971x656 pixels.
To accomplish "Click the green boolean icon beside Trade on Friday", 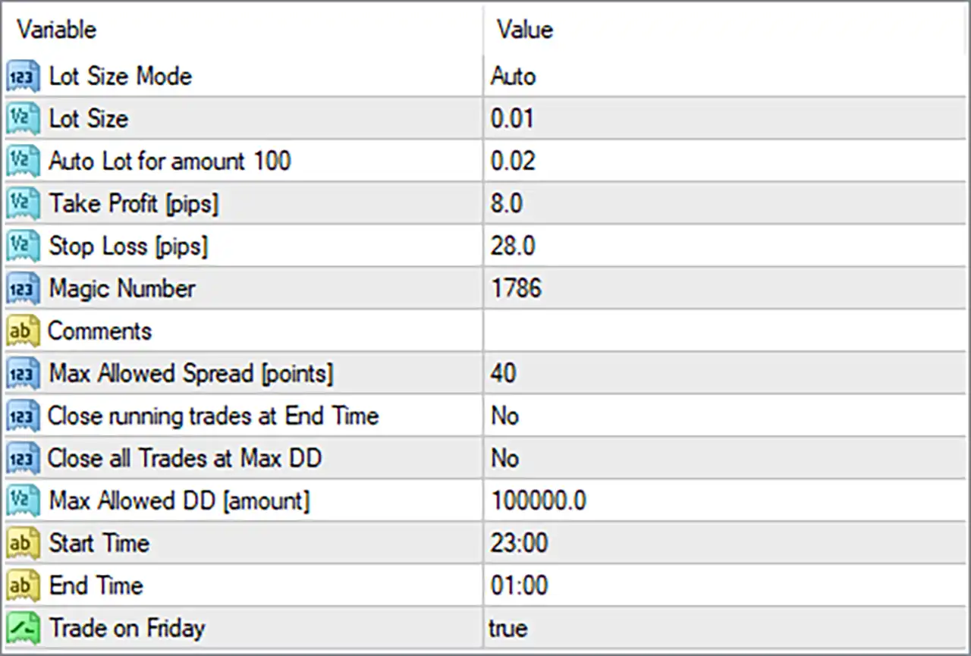I will pos(23,629).
